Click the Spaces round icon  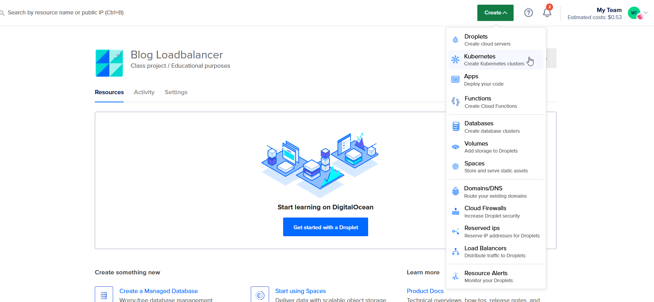click(x=455, y=167)
